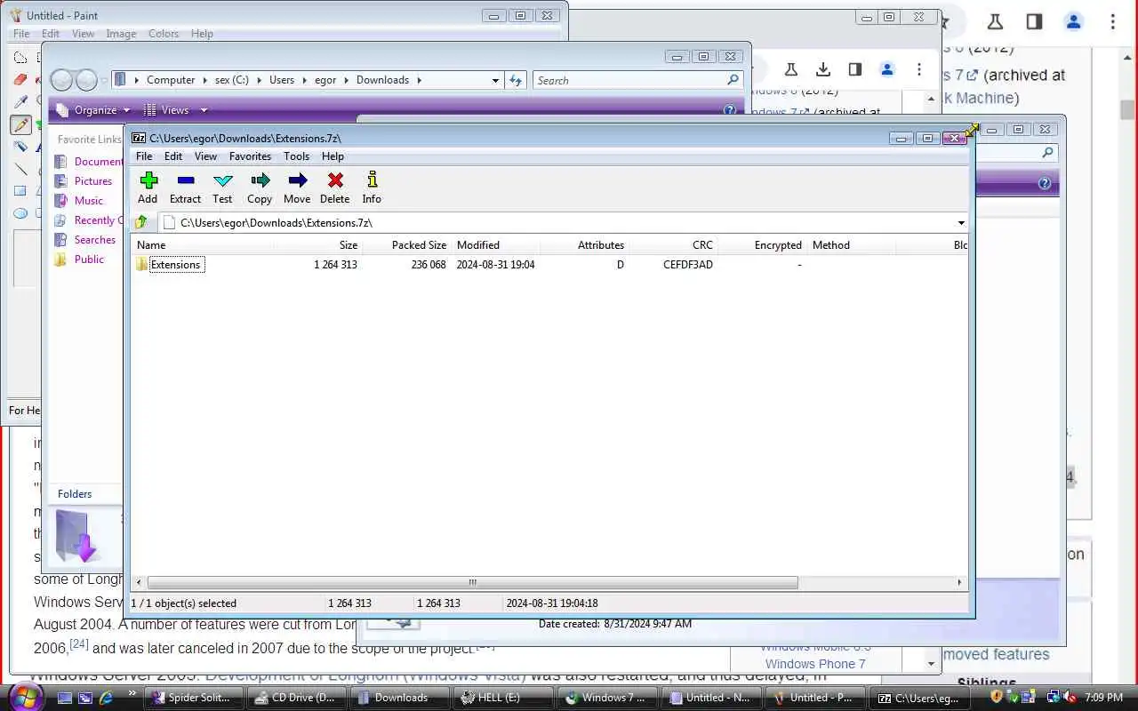Click the Add button in 7-Zip toolbar
This screenshot has width=1138, height=711.
tap(148, 188)
